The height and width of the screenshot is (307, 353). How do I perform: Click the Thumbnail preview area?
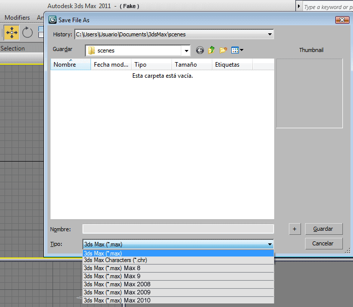310,93
